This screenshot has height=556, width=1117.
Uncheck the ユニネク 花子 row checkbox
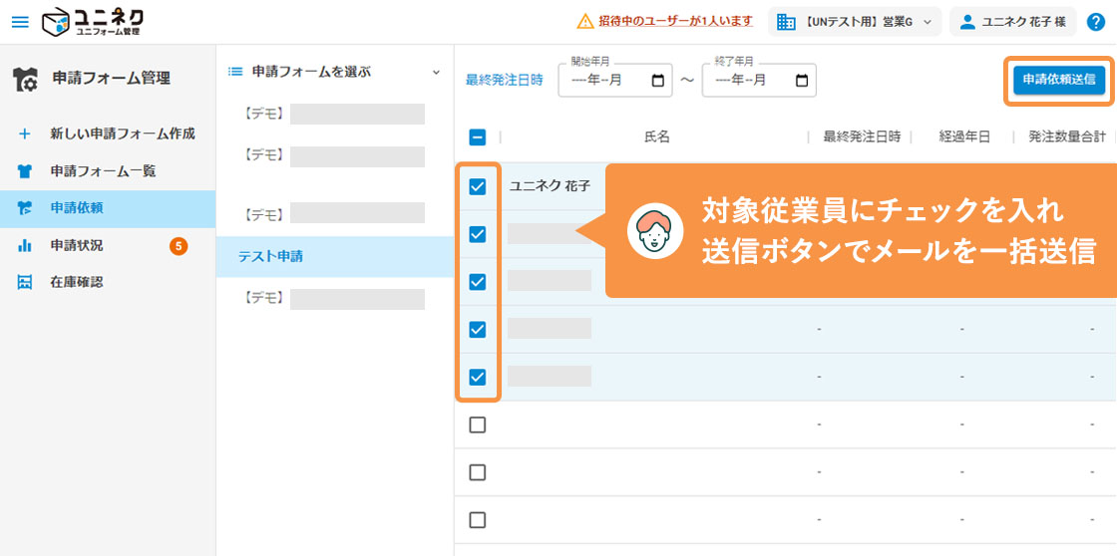478,186
